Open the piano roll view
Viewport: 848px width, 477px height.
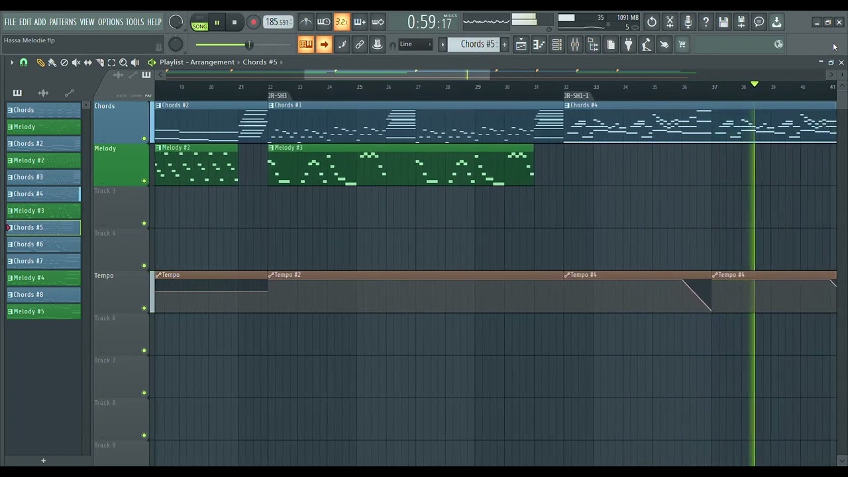(539, 44)
